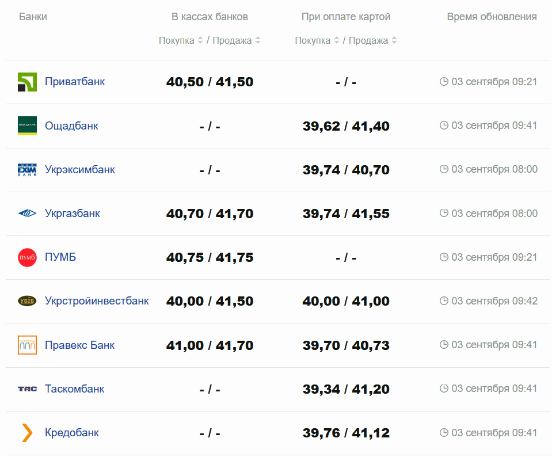Open the Приватбанк link
552x457 pixels.
(75, 82)
